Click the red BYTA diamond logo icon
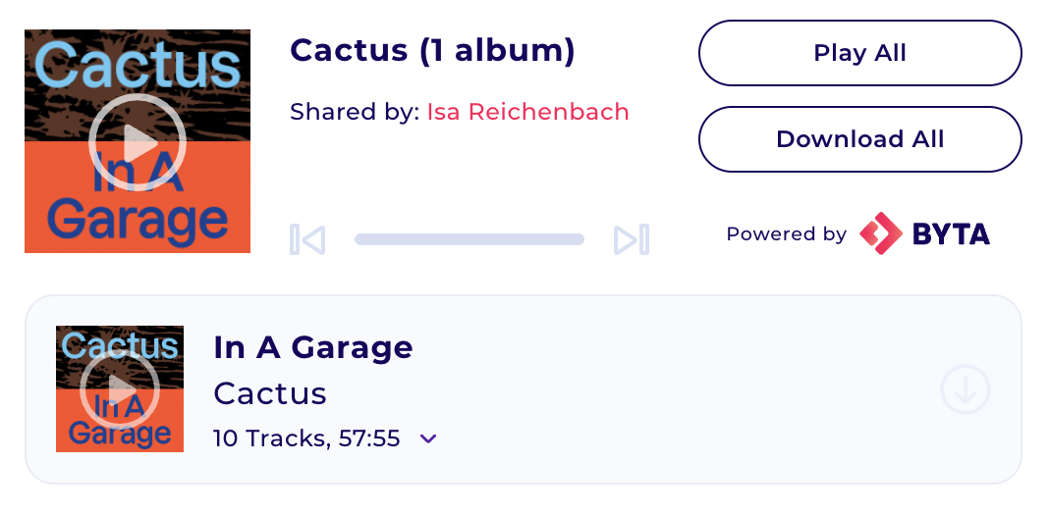Image resolution: width=1049 pixels, height=514 pixels. coord(879,233)
